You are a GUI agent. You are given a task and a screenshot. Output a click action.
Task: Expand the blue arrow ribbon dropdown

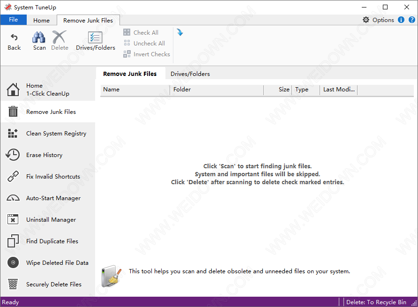click(179, 32)
